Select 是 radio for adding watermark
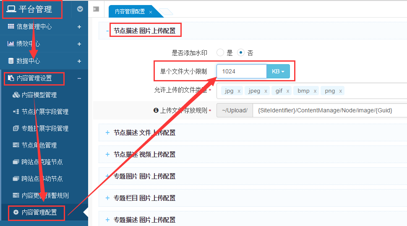This screenshot has width=407, height=226. point(220,53)
